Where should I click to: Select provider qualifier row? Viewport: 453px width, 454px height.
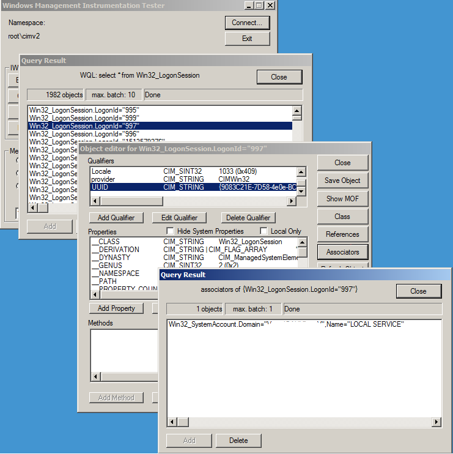click(x=194, y=179)
